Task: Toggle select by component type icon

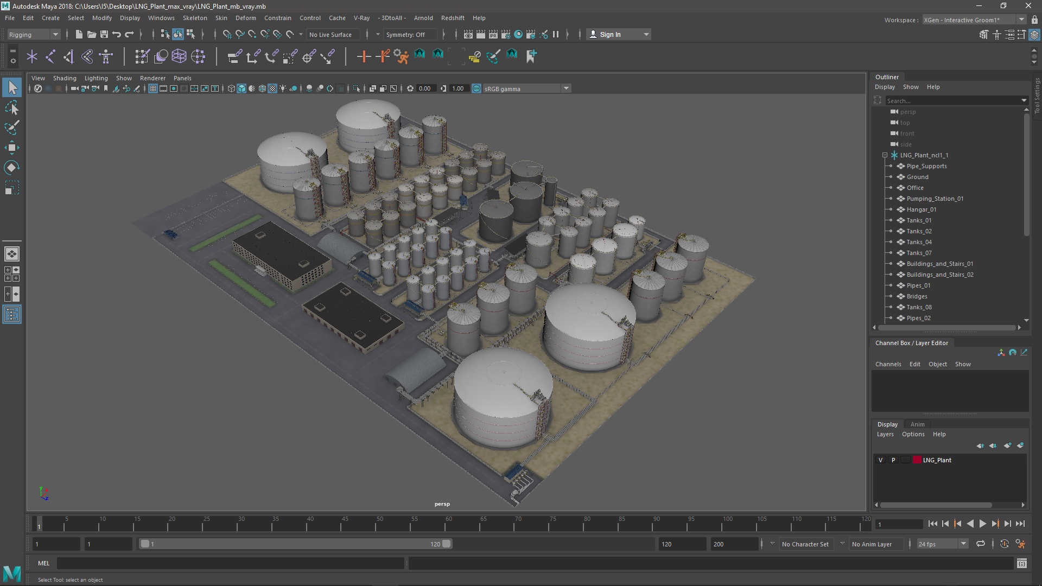Action: pyautogui.click(x=190, y=34)
